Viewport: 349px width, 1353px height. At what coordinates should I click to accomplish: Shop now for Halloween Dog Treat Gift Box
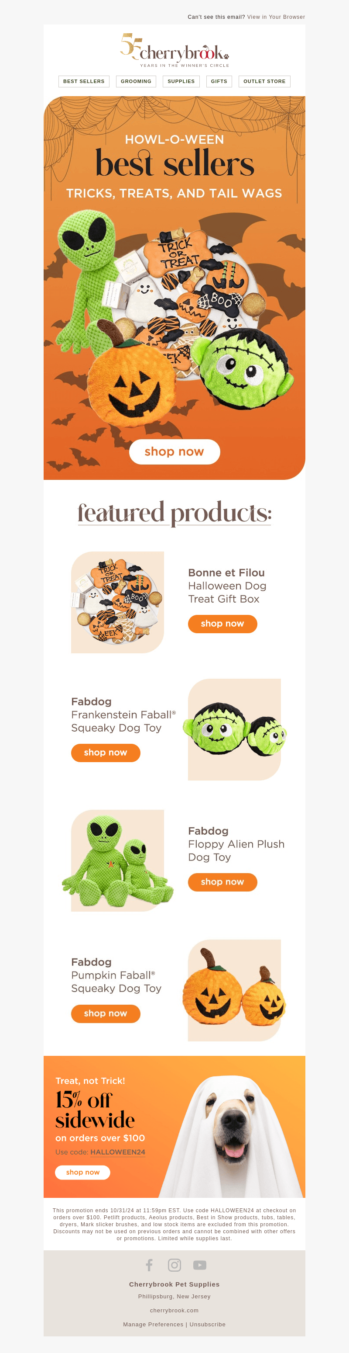tap(223, 624)
